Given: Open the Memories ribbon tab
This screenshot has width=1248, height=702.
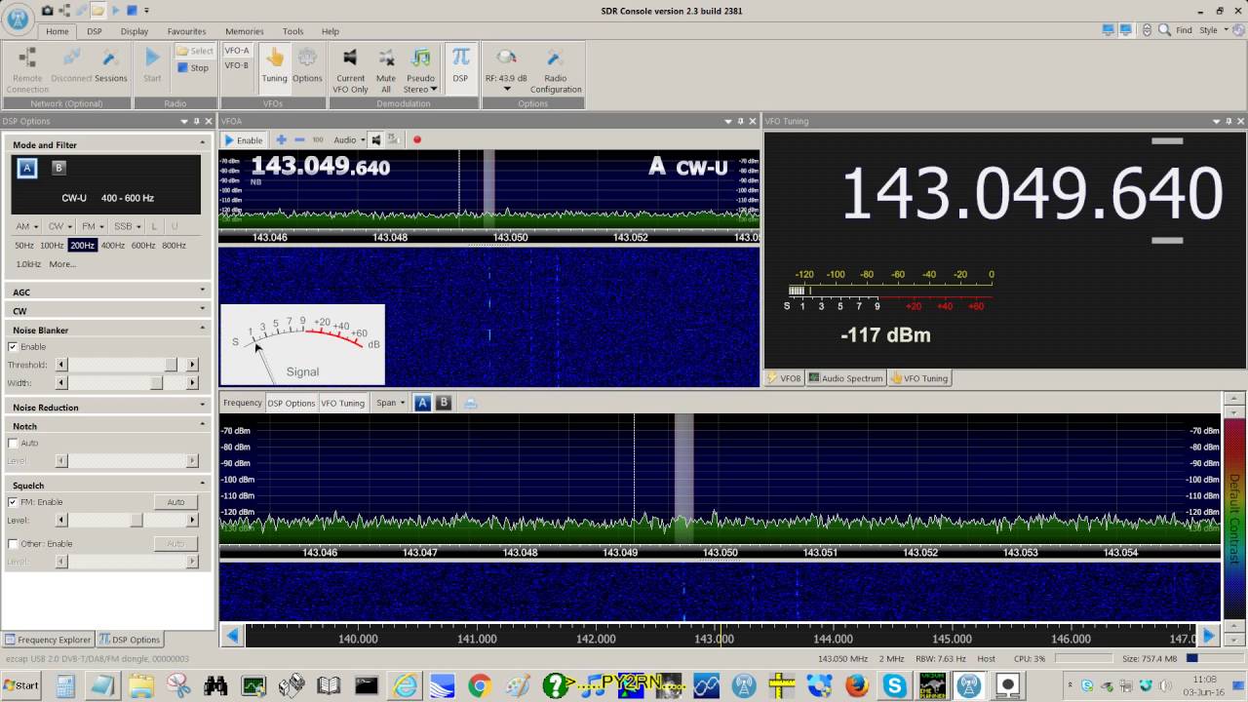Looking at the screenshot, I should 244,31.
